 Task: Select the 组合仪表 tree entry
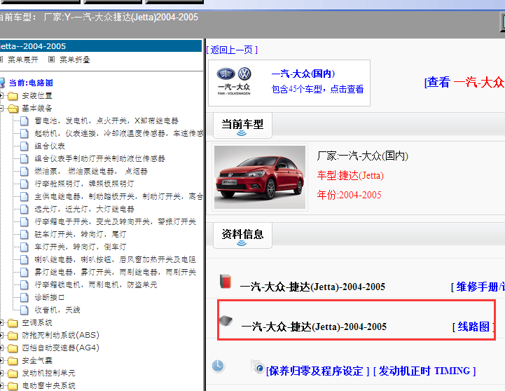(x=50, y=146)
